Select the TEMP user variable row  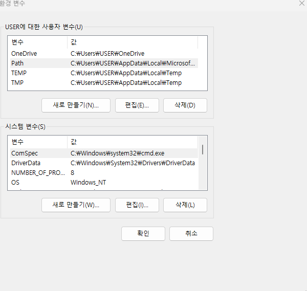(104, 73)
